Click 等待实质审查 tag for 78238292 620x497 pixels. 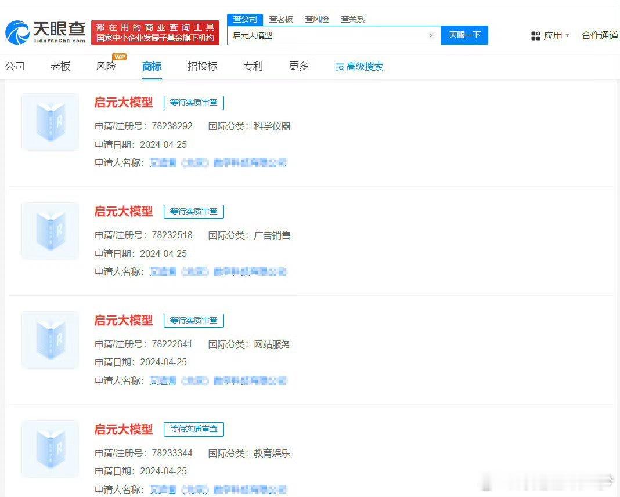point(194,103)
